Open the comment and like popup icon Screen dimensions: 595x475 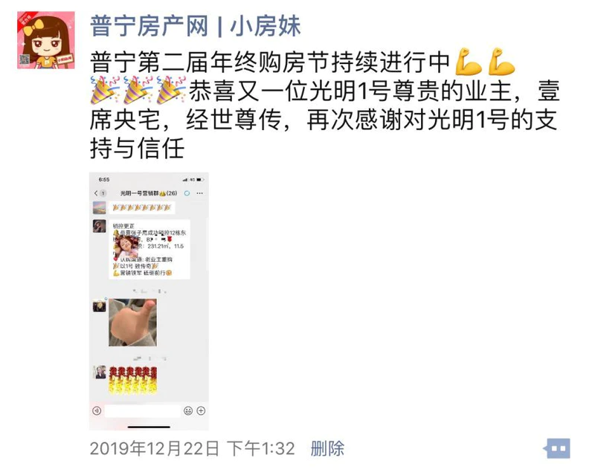557,448
